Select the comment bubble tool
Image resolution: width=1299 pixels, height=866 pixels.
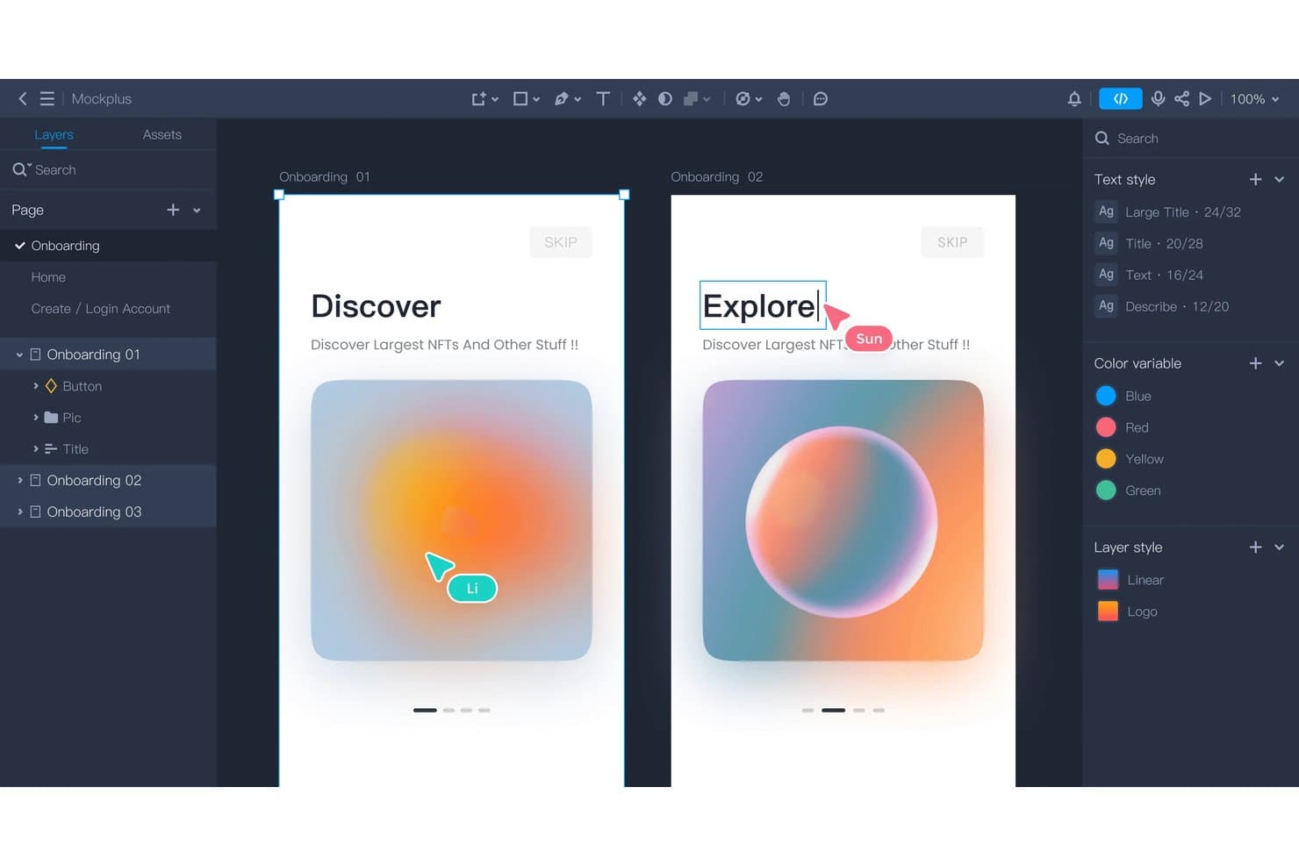[x=821, y=99]
